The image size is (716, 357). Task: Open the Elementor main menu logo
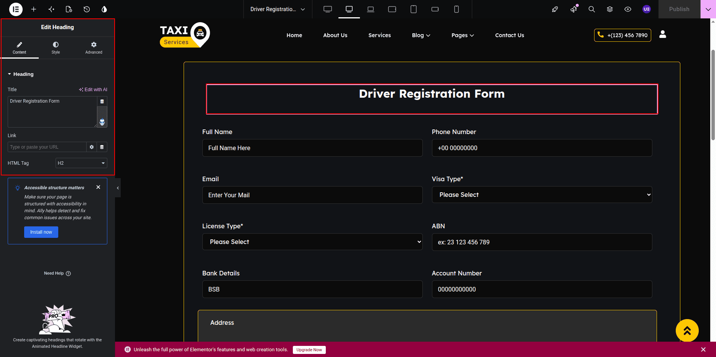tap(16, 9)
